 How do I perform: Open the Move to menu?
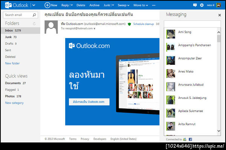tap(140, 5)
